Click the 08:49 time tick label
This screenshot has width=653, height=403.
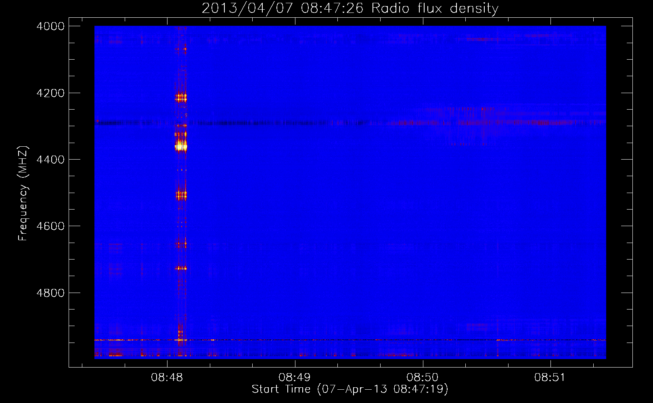tap(295, 378)
